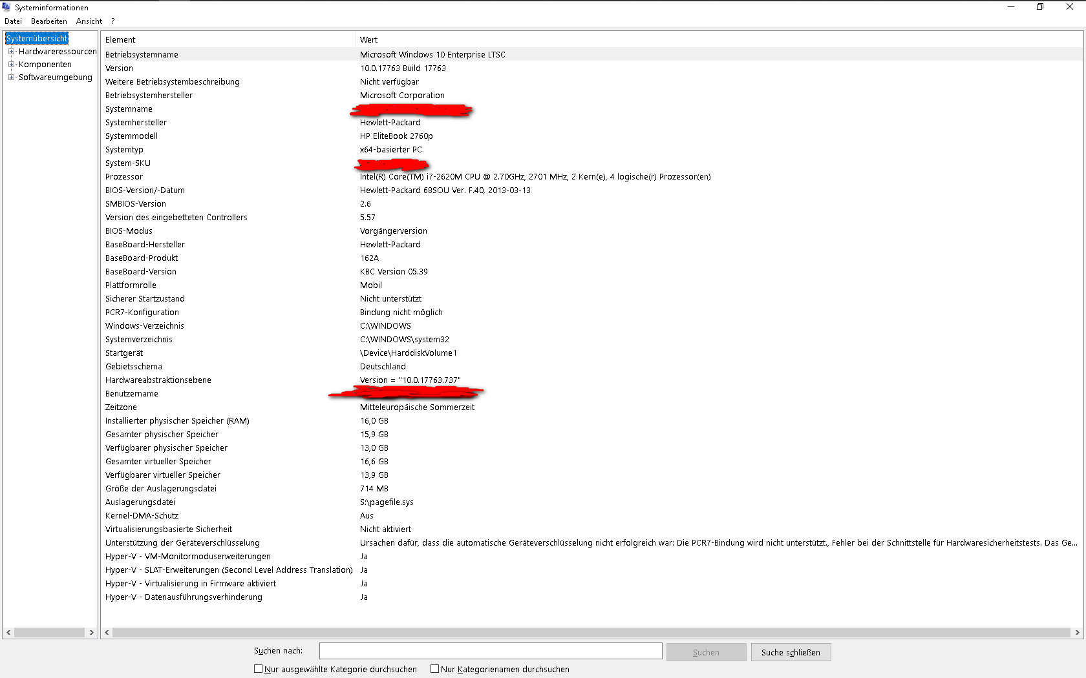Open the Datei menu

pos(13,21)
